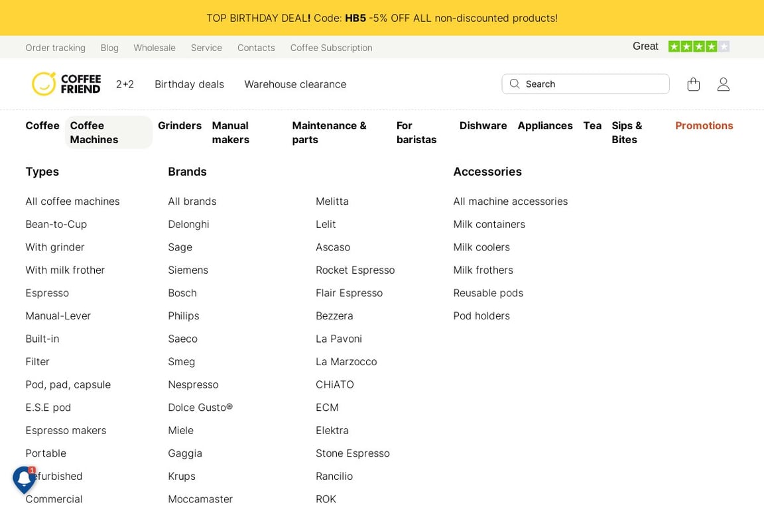Choose the Flair Espresso brand
764x509 pixels.
pos(349,293)
